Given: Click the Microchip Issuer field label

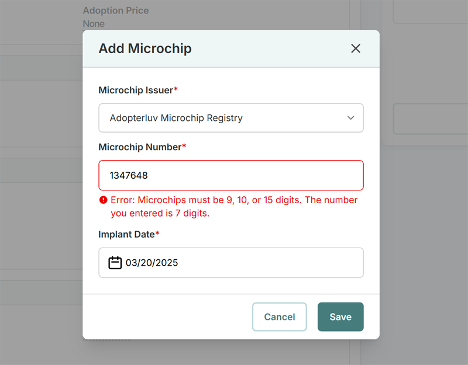Looking at the screenshot, I should click(136, 90).
